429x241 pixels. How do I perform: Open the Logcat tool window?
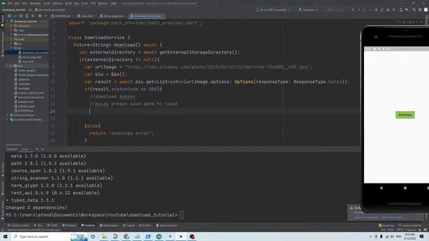[129, 226]
